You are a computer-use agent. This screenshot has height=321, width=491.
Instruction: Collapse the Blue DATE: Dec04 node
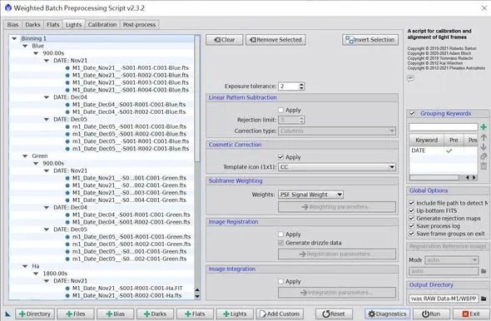(47, 97)
